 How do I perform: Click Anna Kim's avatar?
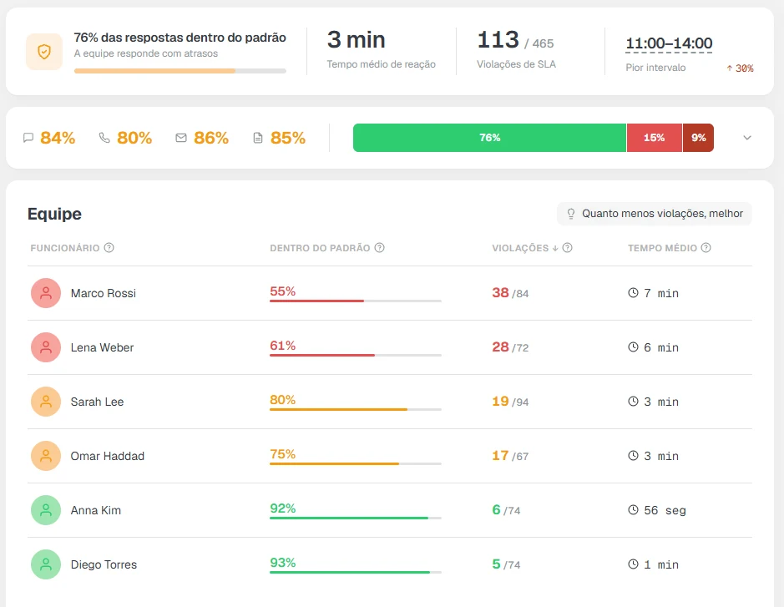[x=46, y=510]
